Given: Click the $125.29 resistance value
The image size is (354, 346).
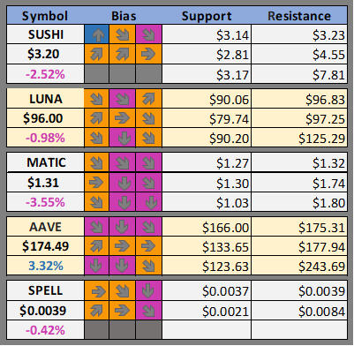Looking at the screenshot, I should pos(321,139).
